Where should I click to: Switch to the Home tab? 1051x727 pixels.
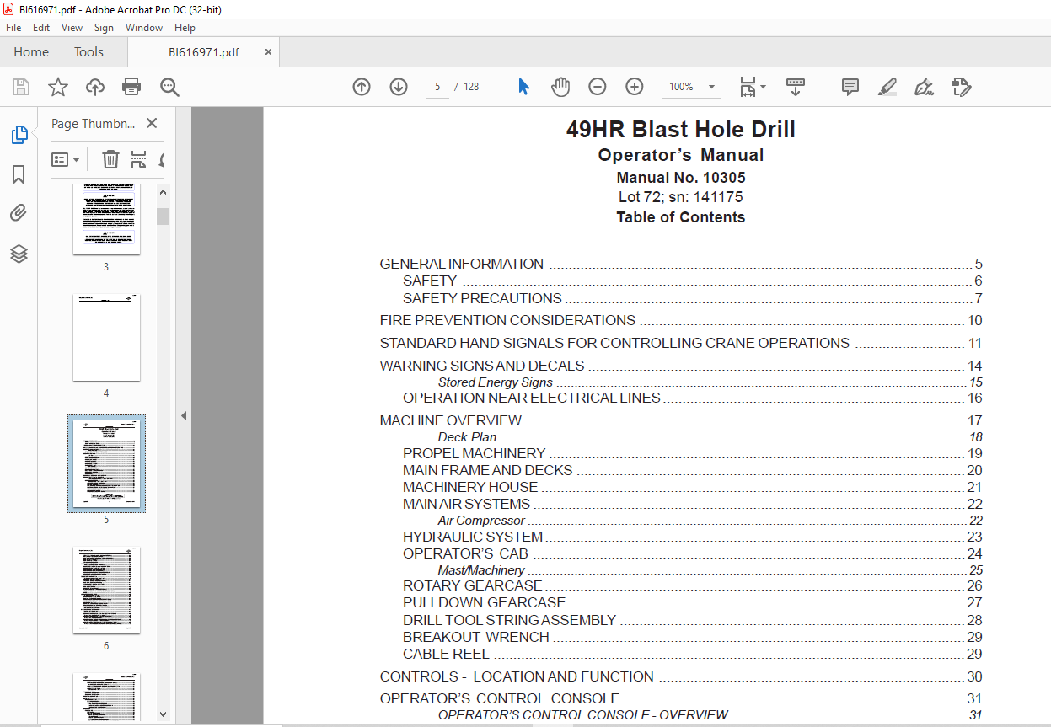pyautogui.click(x=31, y=52)
